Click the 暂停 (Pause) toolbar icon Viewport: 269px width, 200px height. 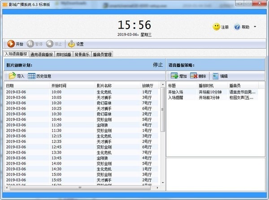[30, 44]
